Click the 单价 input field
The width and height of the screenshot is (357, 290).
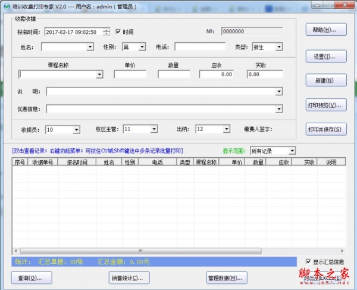[130, 74]
